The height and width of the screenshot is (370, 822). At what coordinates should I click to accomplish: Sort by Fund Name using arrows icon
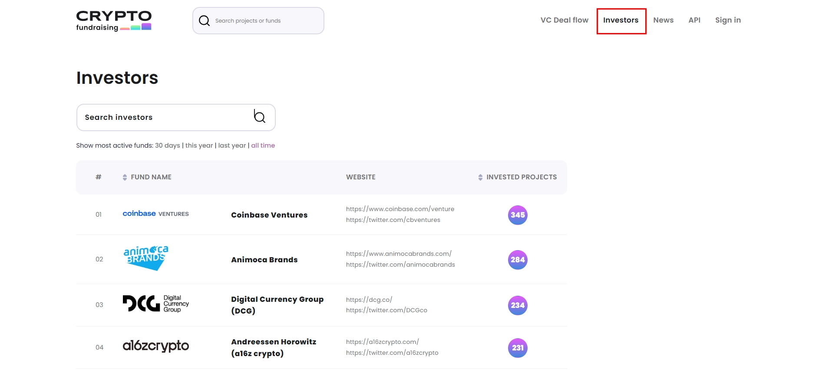[x=125, y=177]
